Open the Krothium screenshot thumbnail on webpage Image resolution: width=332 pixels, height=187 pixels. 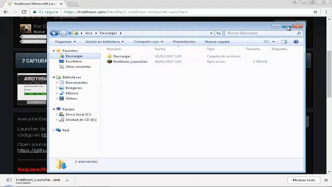pos(32,89)
